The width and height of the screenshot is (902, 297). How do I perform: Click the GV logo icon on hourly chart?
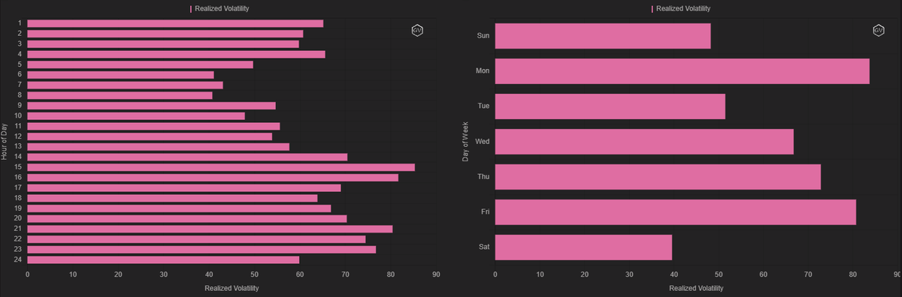(x=417, y=30)
